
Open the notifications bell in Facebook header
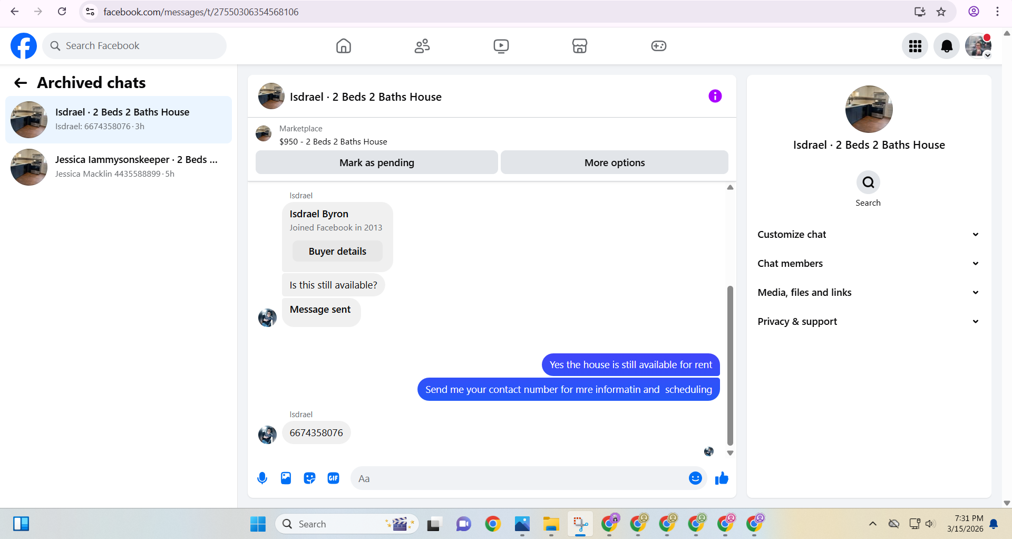(x=947, y=46)
